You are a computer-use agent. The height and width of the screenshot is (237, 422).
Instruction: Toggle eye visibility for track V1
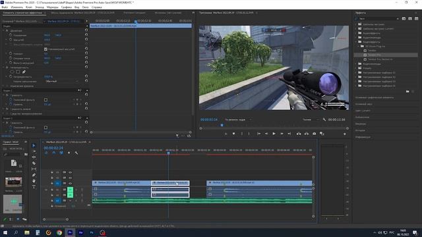click(x=71, y=184)
